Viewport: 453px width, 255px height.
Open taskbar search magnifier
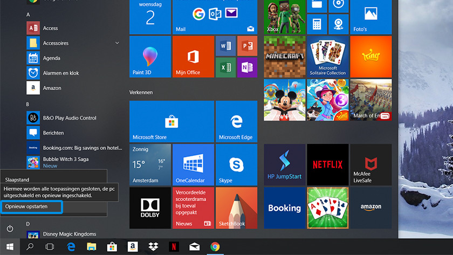30,246
